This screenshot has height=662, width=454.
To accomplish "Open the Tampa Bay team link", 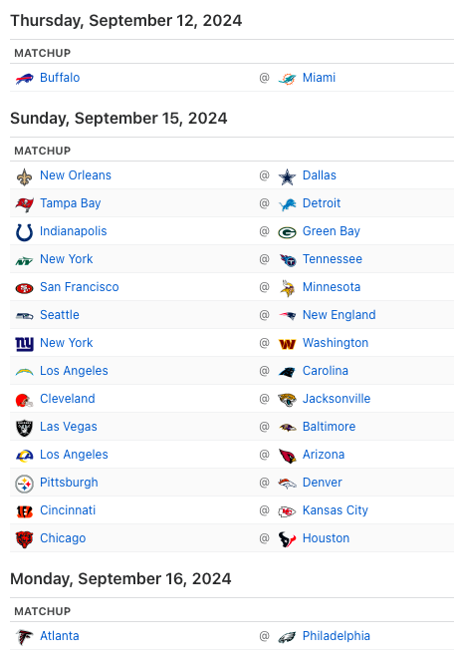I will click(x=71, y=203).
